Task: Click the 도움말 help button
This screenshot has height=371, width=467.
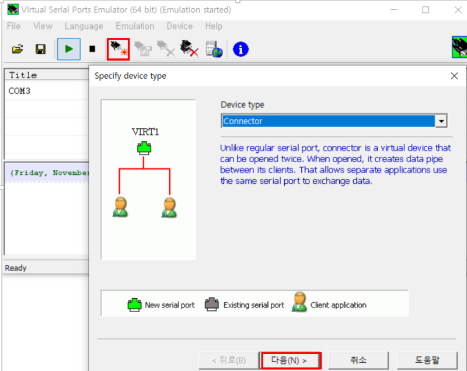Action: 427,360
